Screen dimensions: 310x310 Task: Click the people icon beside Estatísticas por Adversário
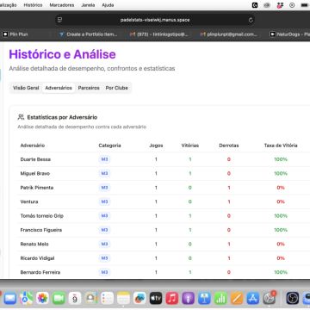point(21,117)
